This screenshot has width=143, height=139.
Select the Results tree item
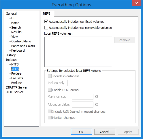pyautogui.click(x=16, y=32)
